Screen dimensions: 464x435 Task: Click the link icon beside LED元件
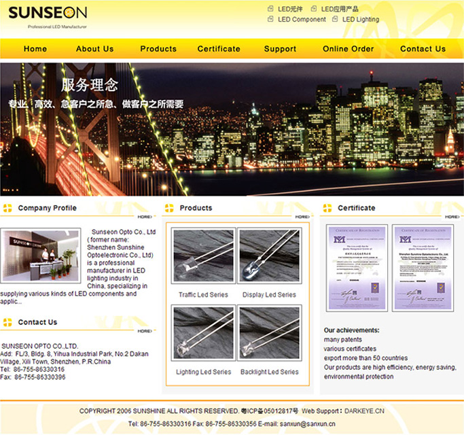(270, 9)
